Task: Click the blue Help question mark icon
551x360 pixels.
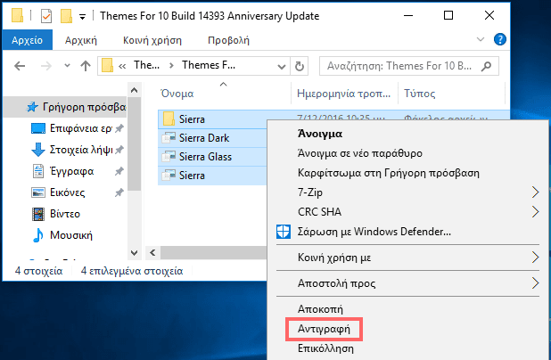Action: 500,40
